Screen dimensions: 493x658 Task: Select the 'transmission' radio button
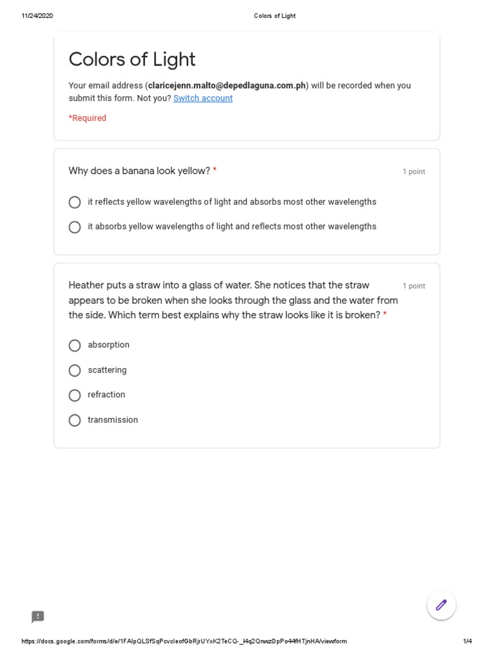tap(75, 420)
